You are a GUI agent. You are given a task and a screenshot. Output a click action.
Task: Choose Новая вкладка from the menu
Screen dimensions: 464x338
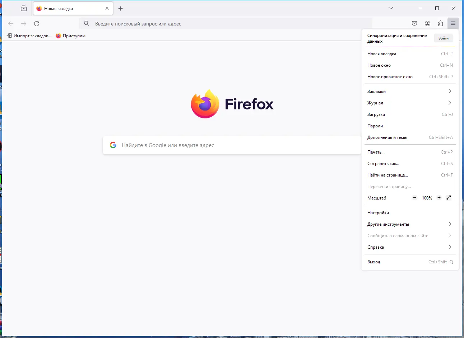[x=410, y=54]
